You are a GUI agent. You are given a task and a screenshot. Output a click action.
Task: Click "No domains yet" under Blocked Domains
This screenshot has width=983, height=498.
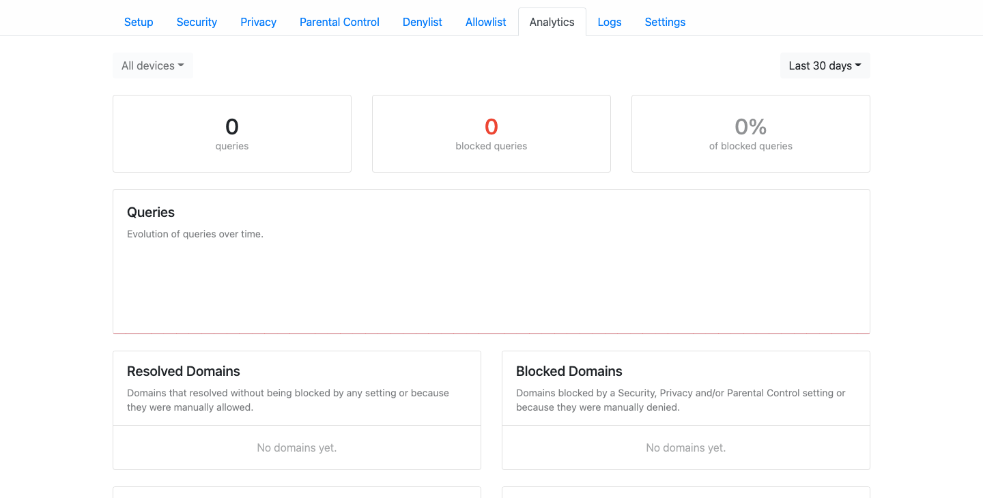[686, 448]
